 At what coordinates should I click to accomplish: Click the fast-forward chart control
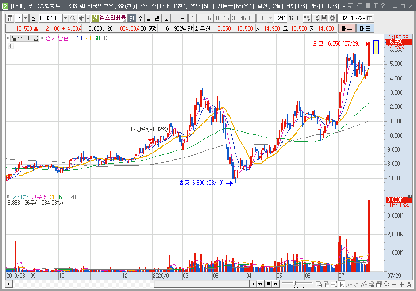point(276,284)
